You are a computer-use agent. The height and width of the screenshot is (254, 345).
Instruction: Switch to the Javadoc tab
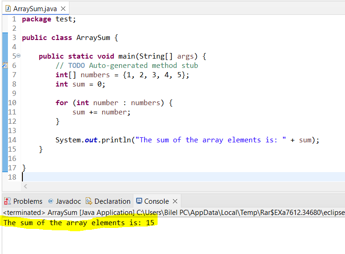[64, 201]
